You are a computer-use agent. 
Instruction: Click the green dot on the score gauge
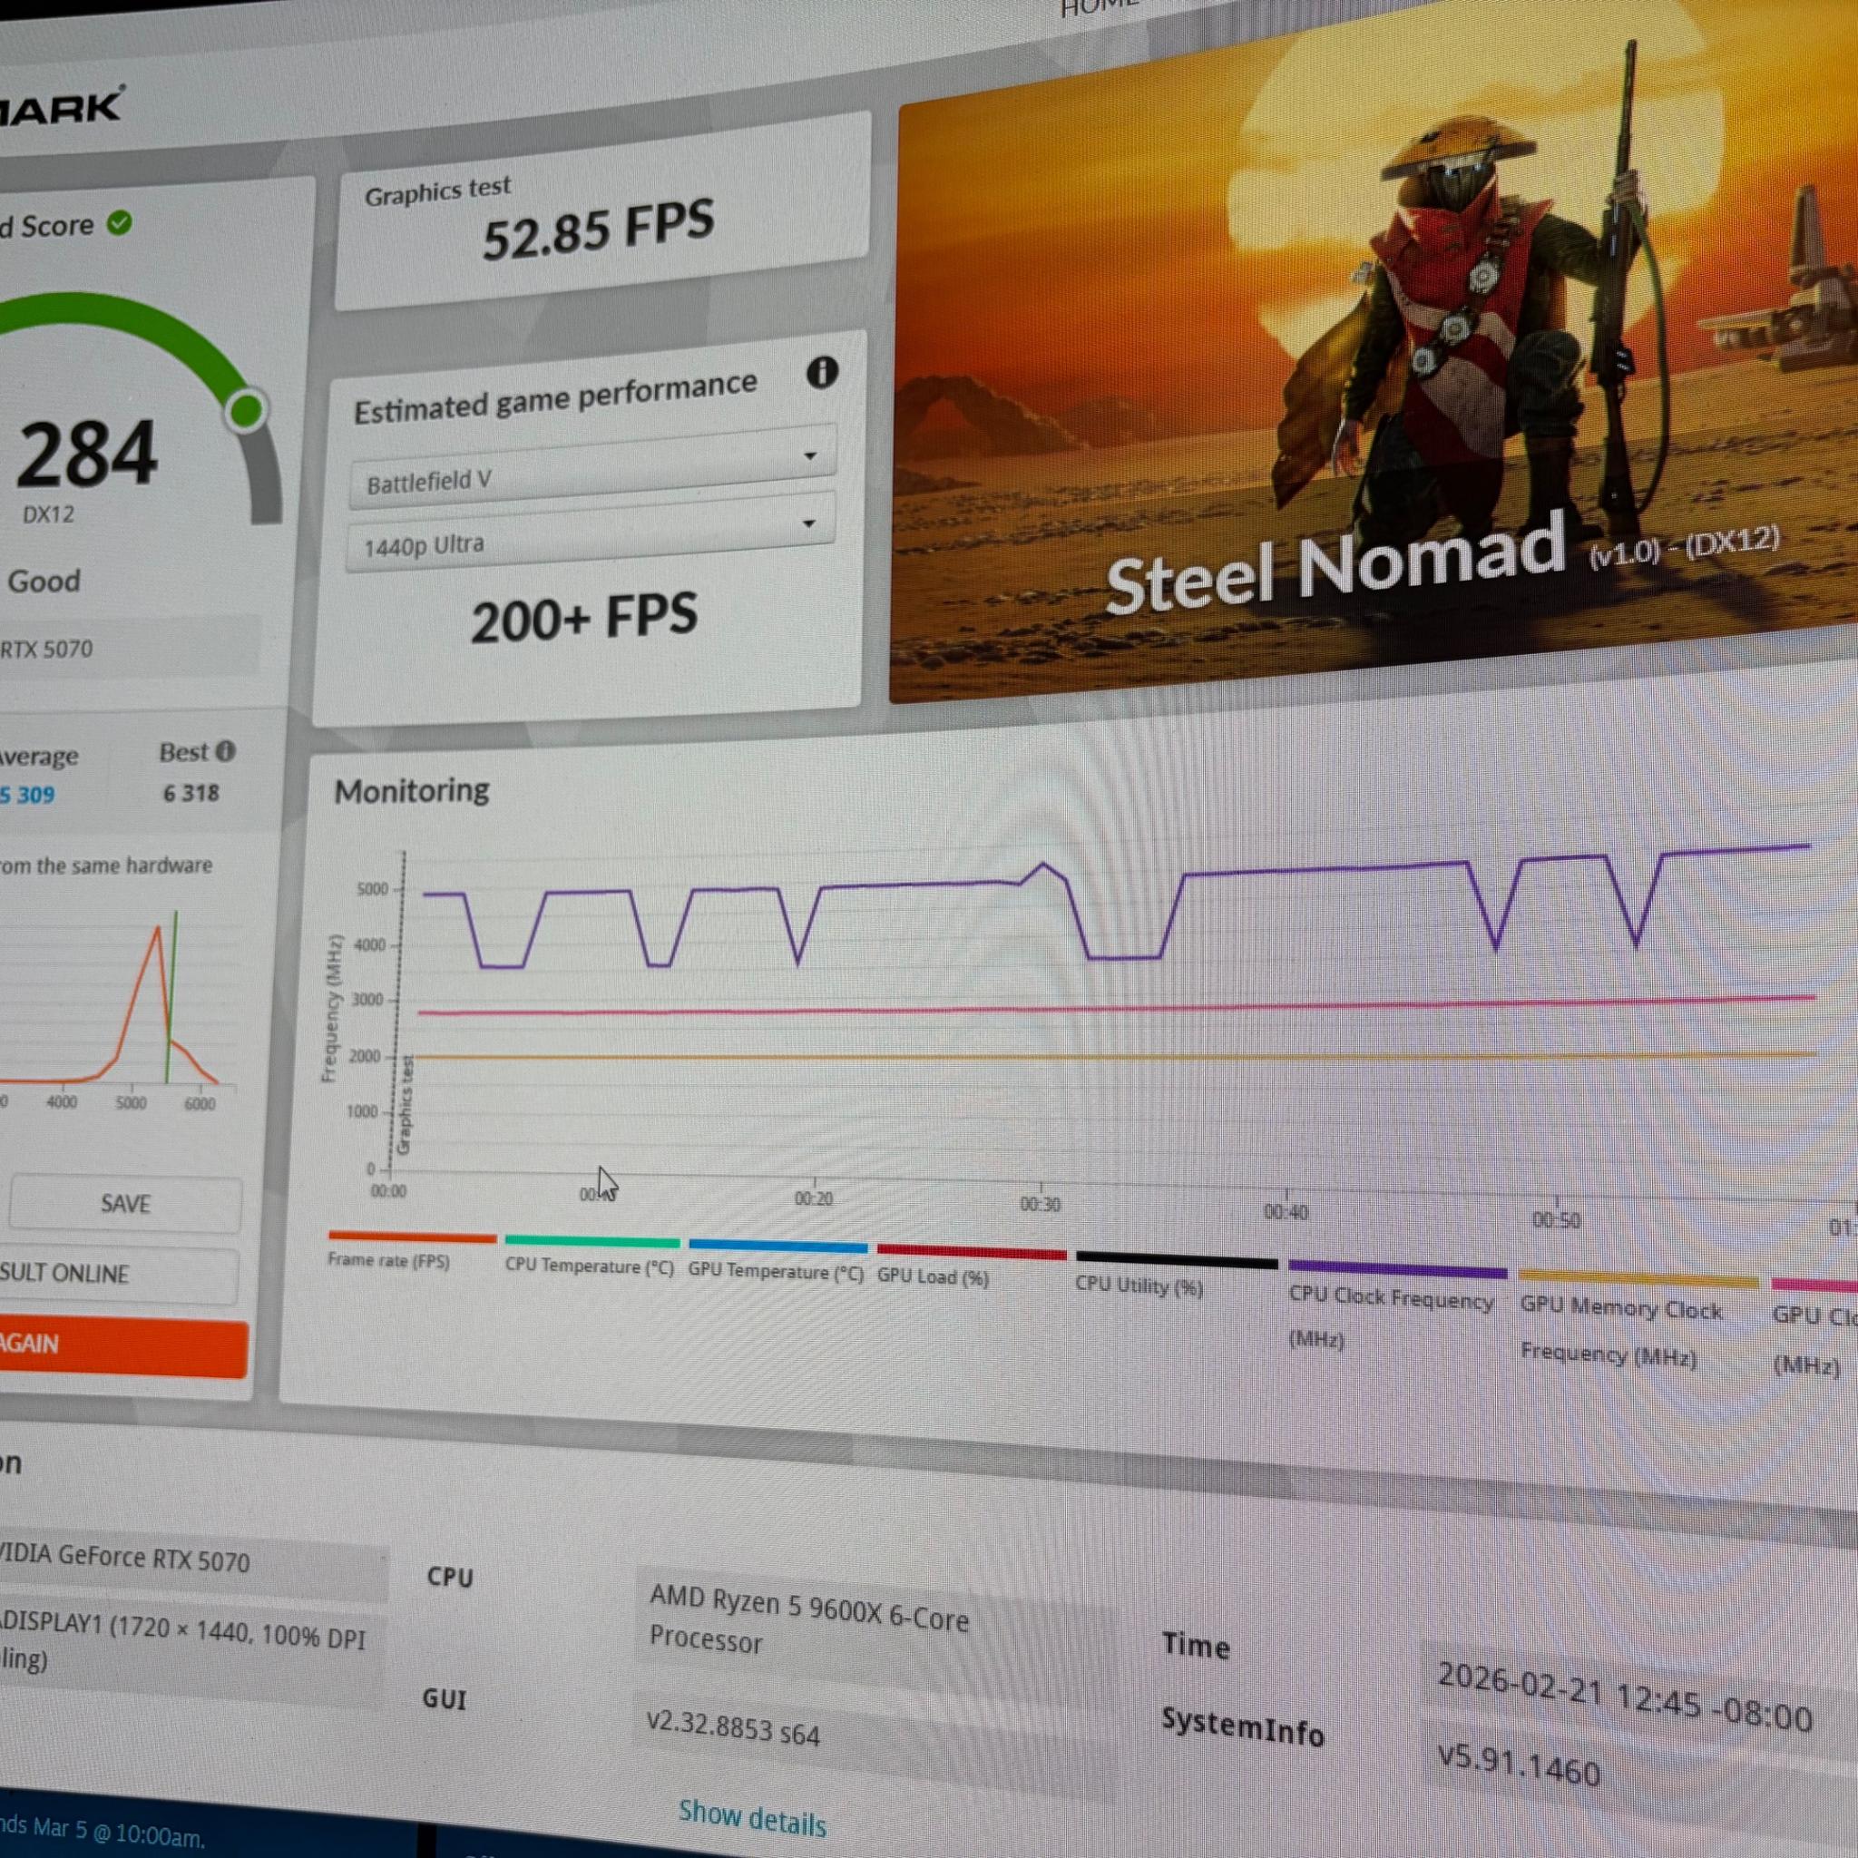[x=247, y=411]
